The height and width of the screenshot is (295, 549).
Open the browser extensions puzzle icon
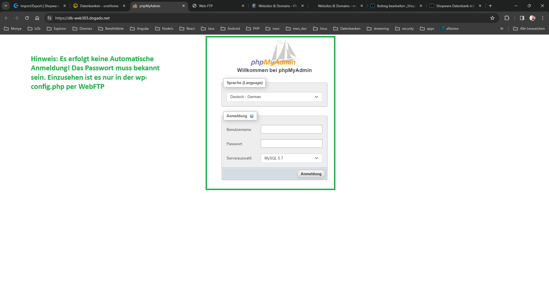coord(507,18)
